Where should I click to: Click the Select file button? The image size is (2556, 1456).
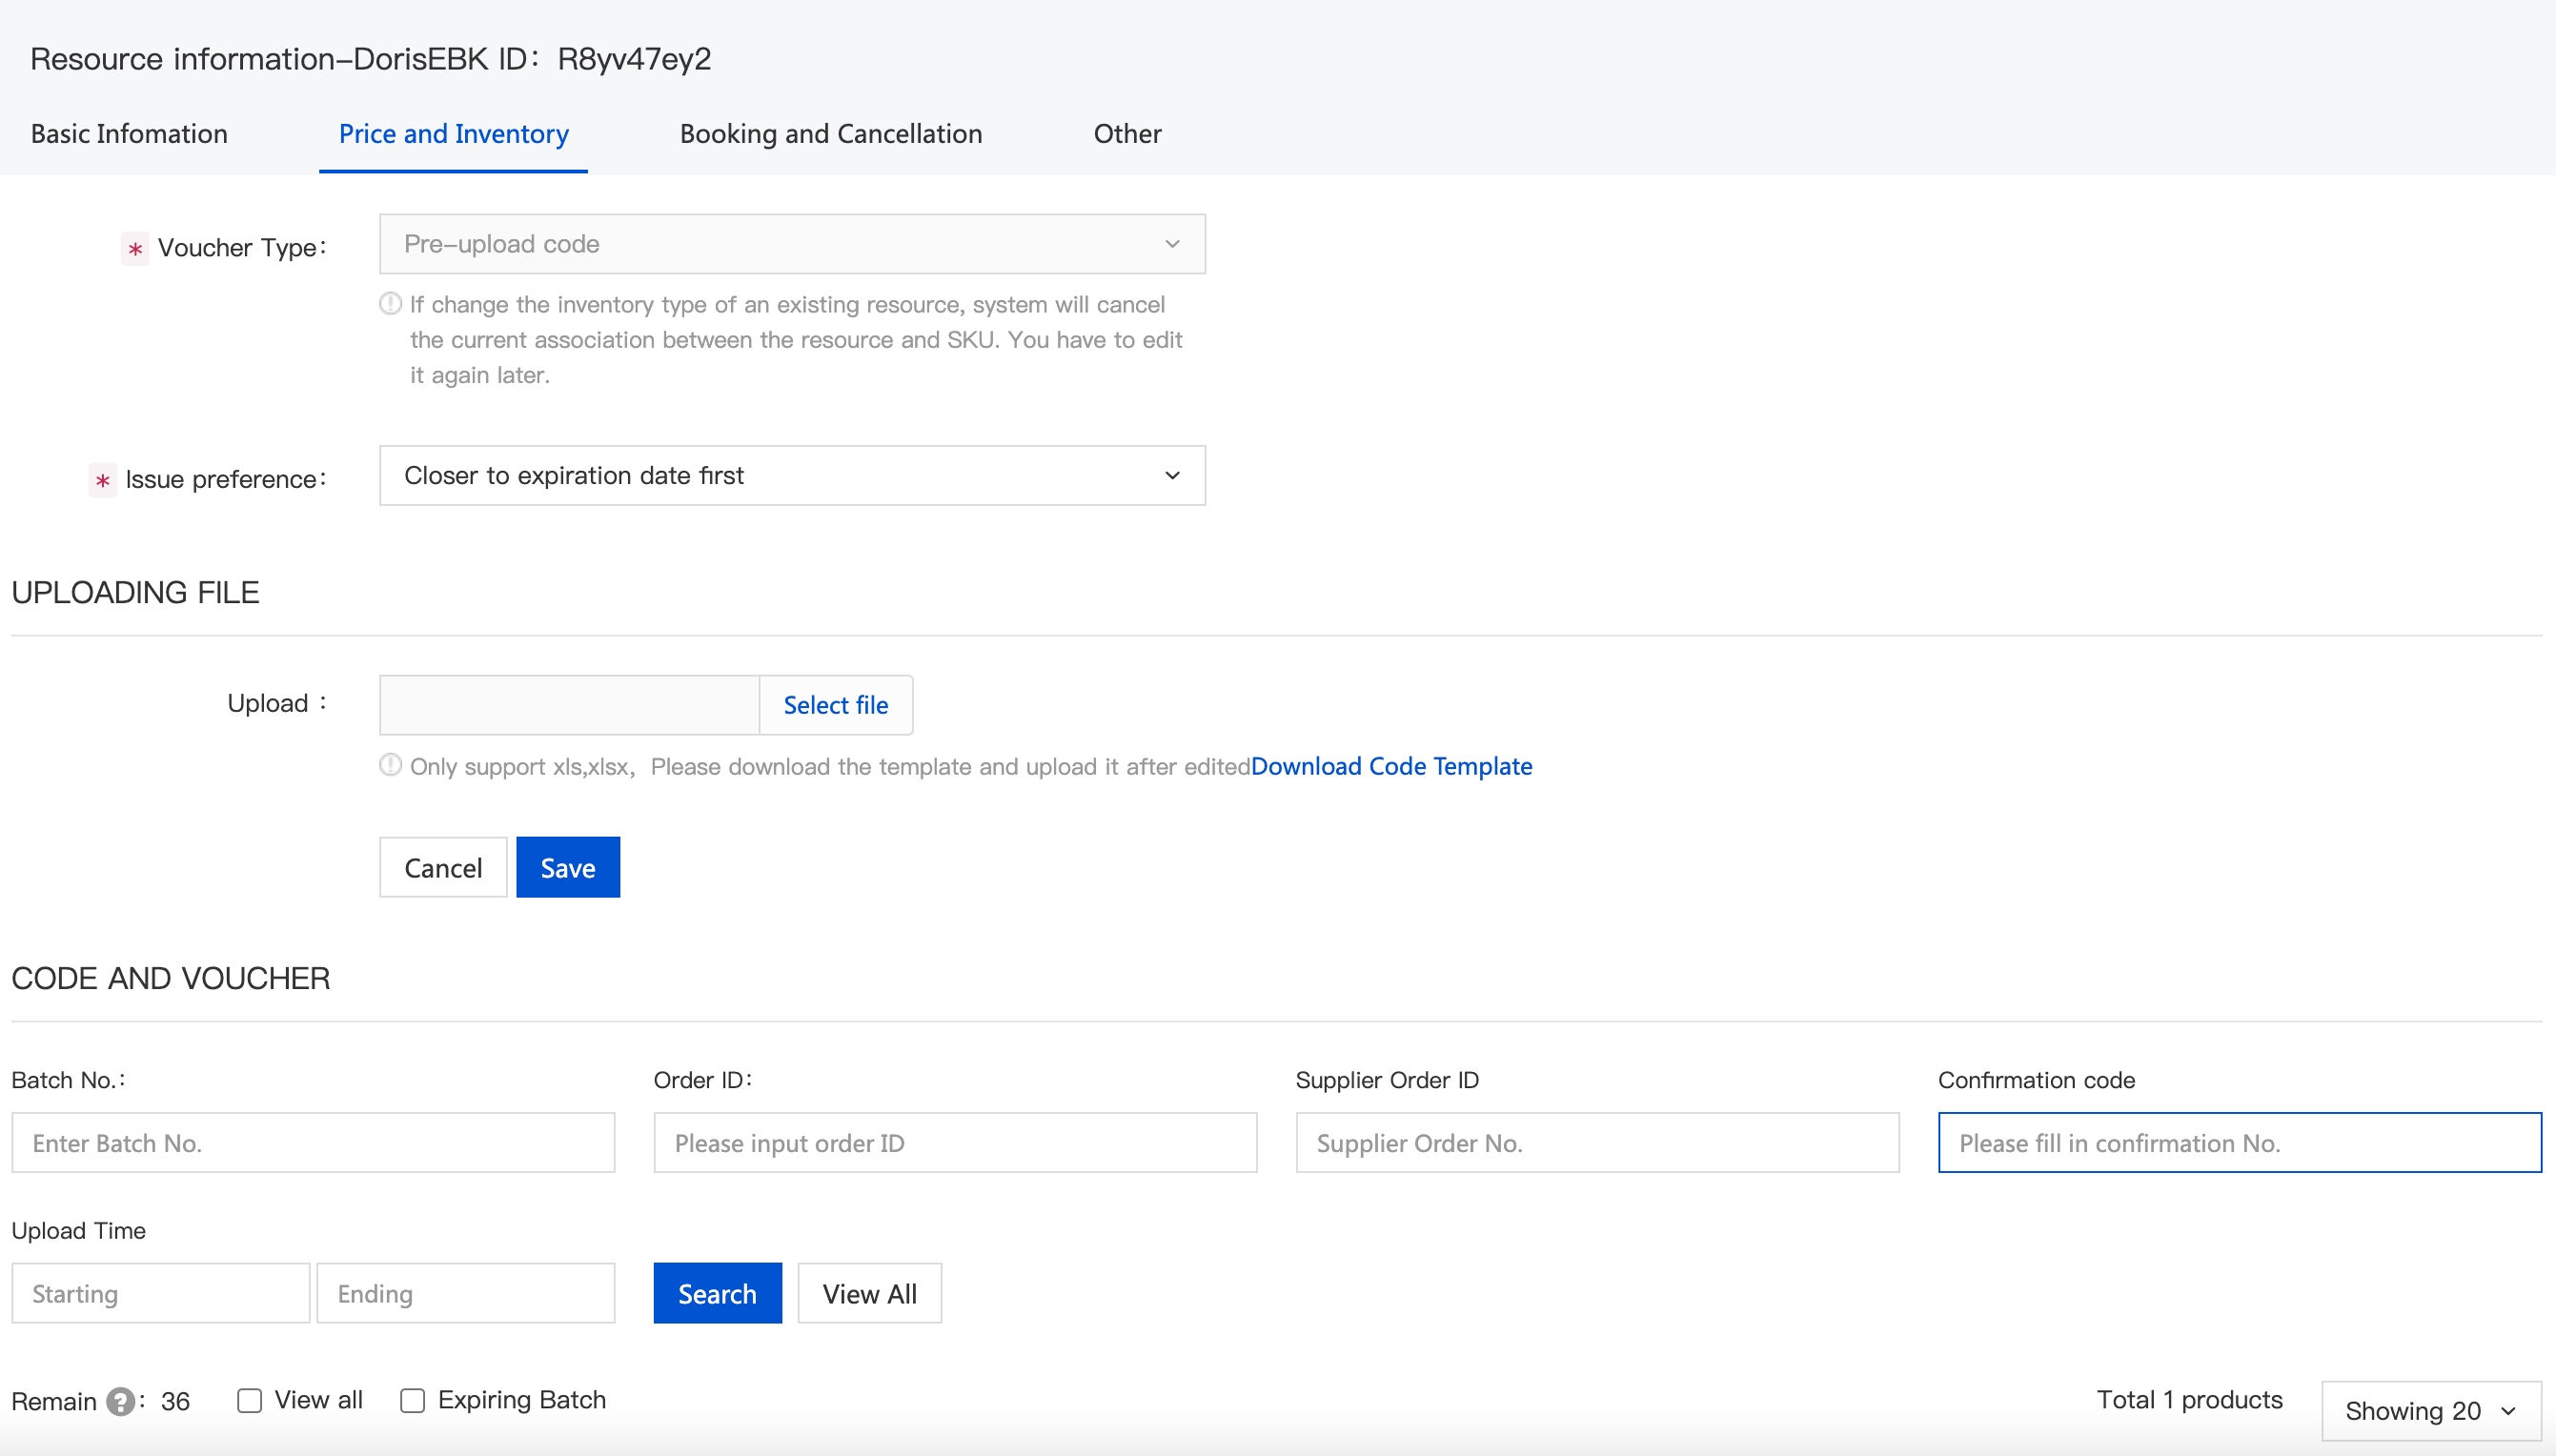coord(835,705)
